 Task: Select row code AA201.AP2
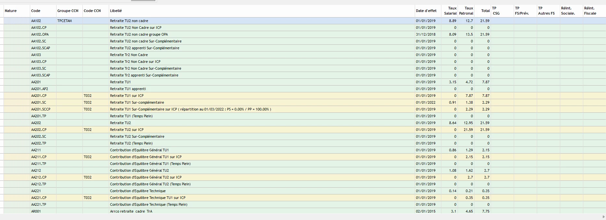tap(40, 89)
